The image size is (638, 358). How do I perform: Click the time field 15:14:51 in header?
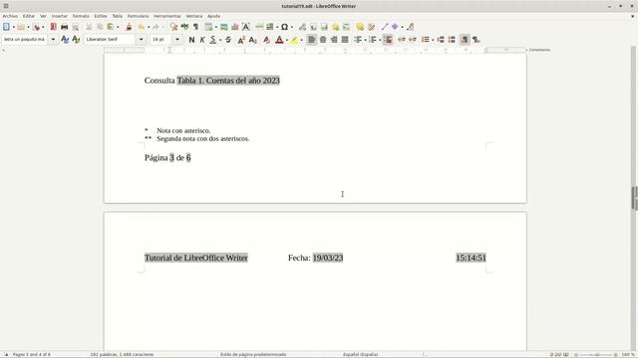pos(471,258)
